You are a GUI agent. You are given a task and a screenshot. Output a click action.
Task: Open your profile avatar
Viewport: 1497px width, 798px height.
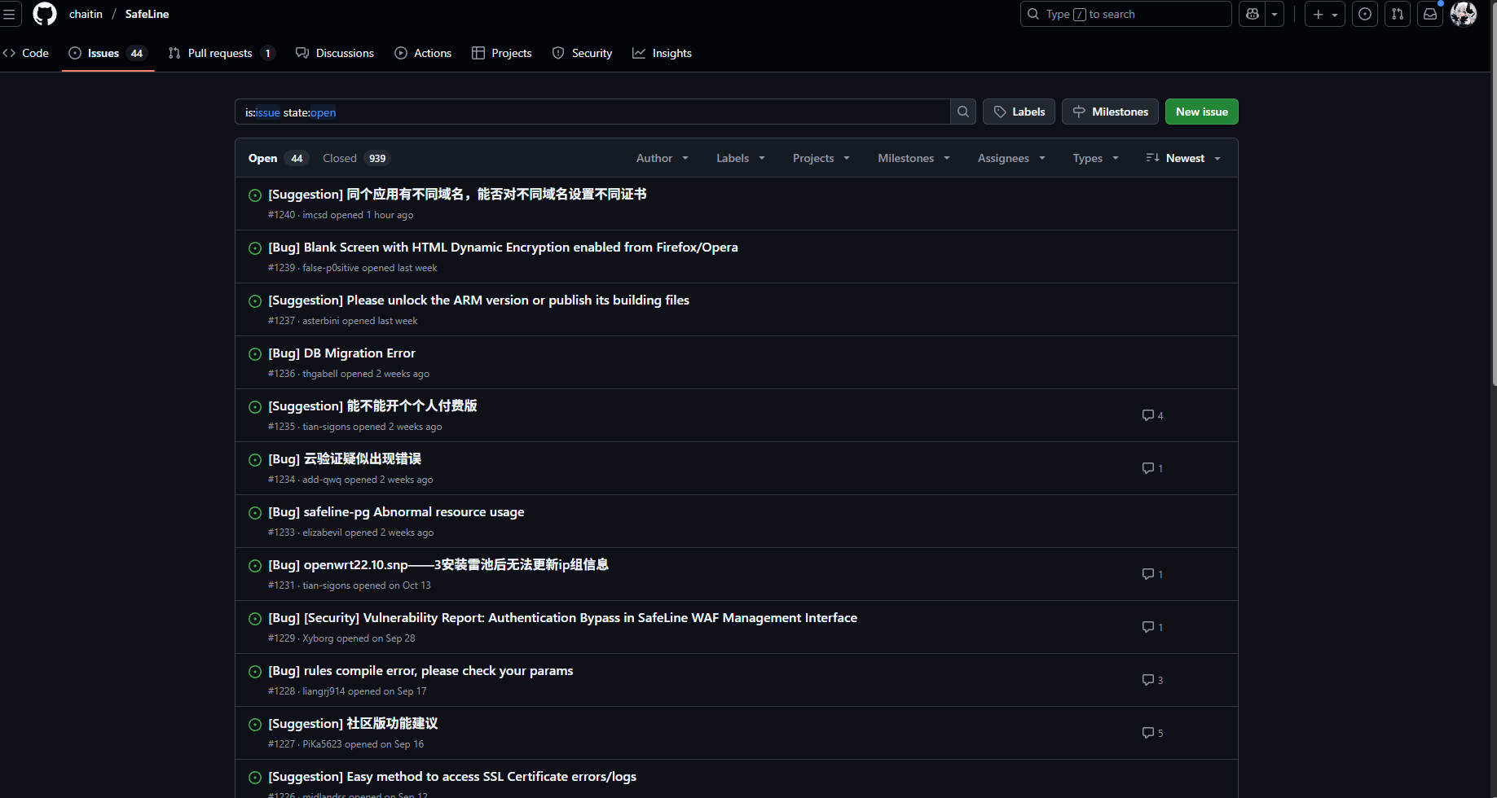click(1464, 14)
